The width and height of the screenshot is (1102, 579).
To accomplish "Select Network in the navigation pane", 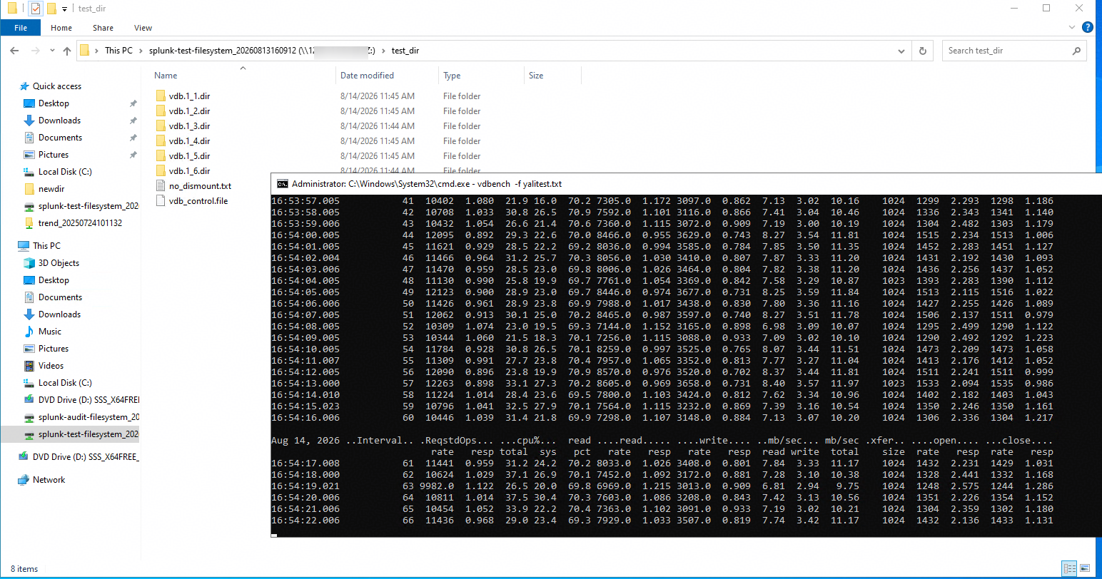I will (49, 480).
